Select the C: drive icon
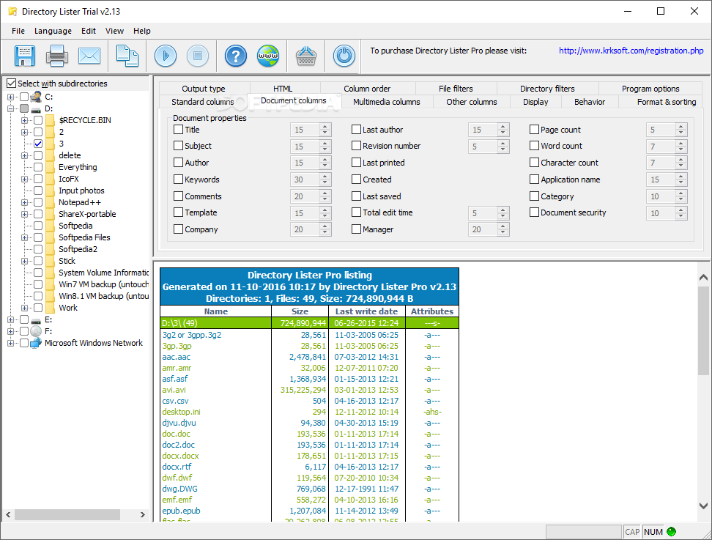 pyautogui.click(x=36, y=96)
